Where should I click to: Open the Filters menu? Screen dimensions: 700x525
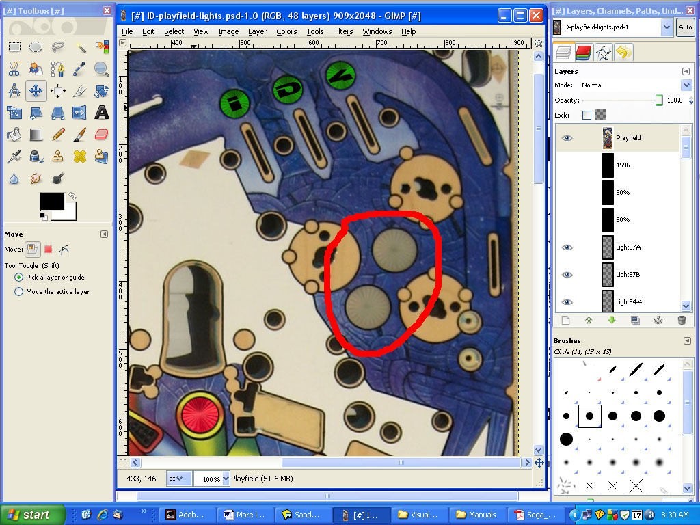pyautogui.click(x=342, y=31)
